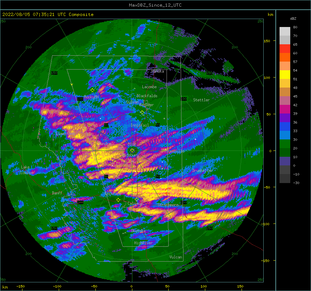Click the 45 value in the dBZ legend

[295, 96]
